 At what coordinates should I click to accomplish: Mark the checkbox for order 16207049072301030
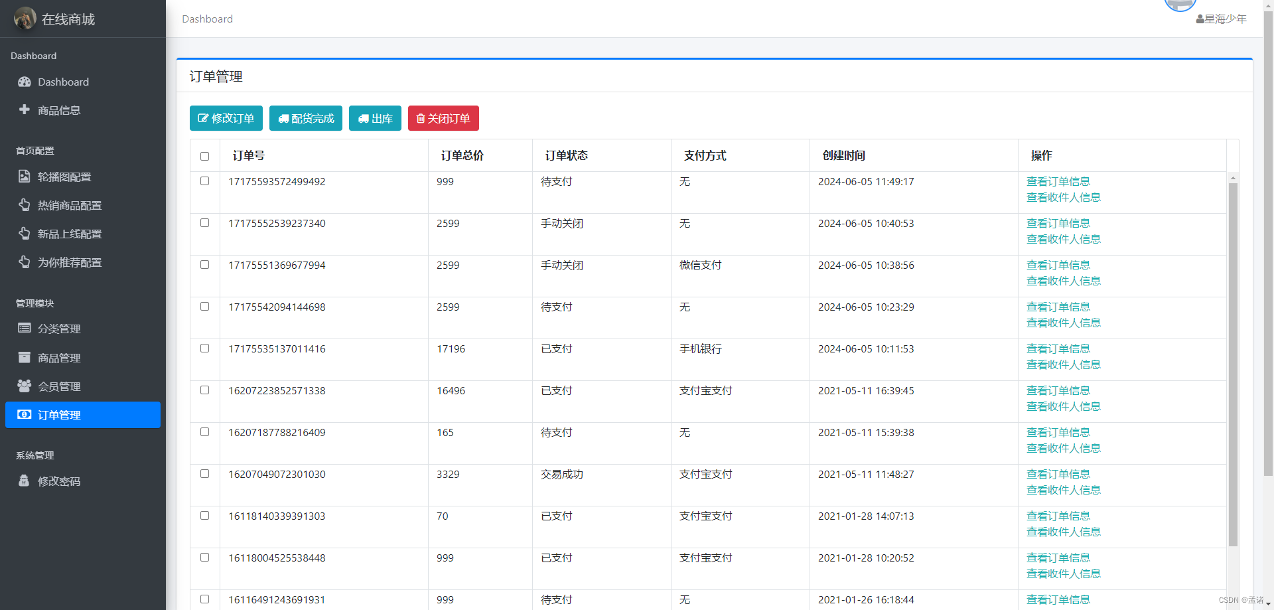204,474
